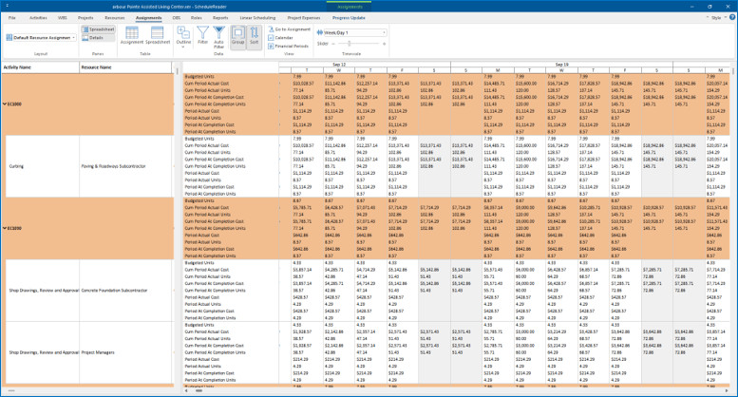Toggle the Details pane in Panes group
Screen dimensions: 738x397
98,38
